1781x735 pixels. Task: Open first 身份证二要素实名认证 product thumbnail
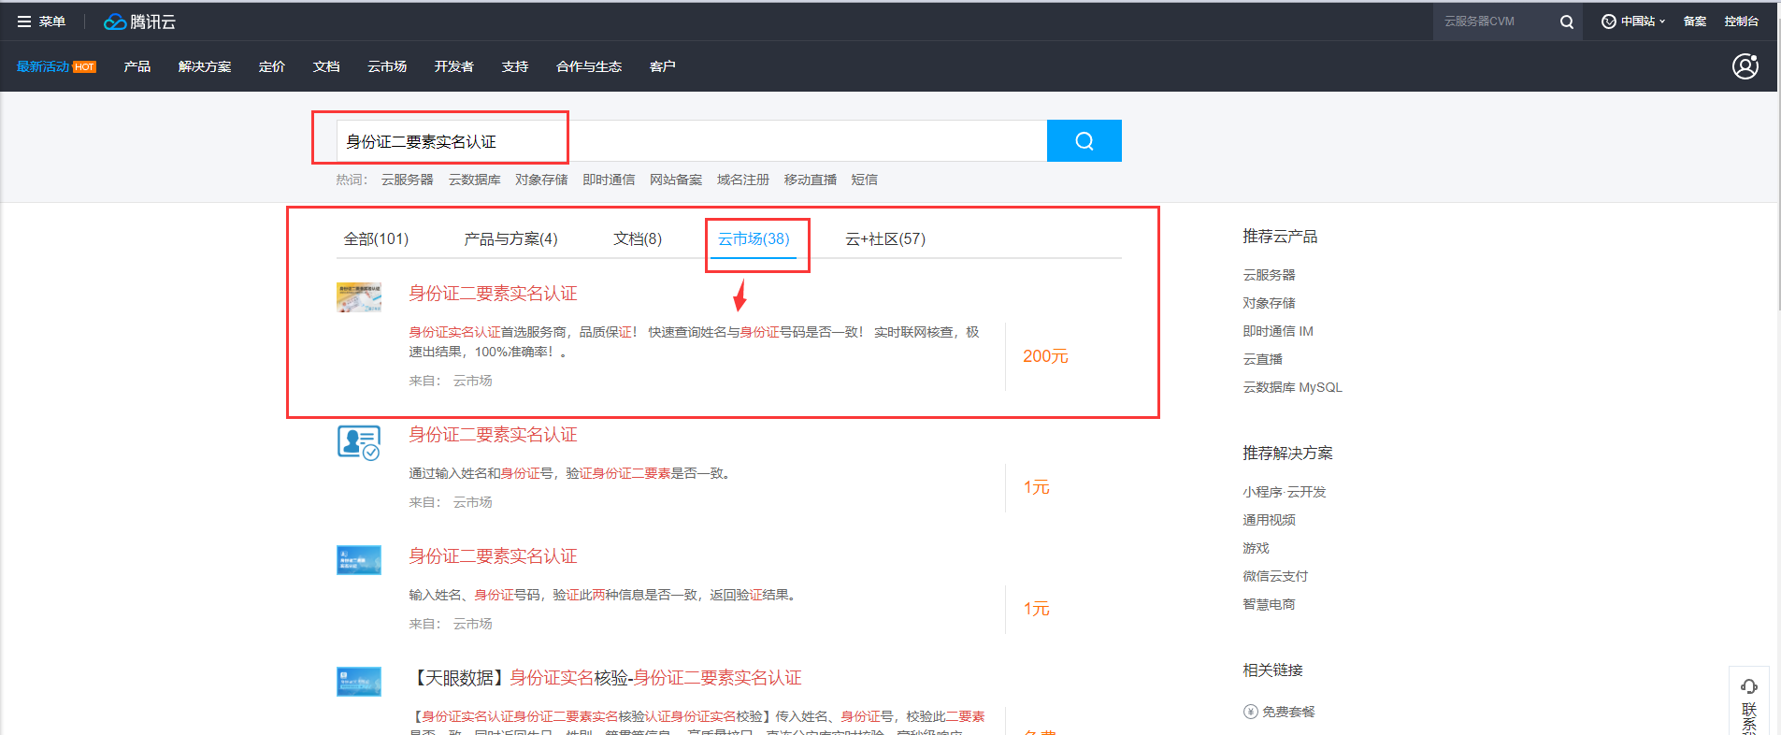(359, 297)
